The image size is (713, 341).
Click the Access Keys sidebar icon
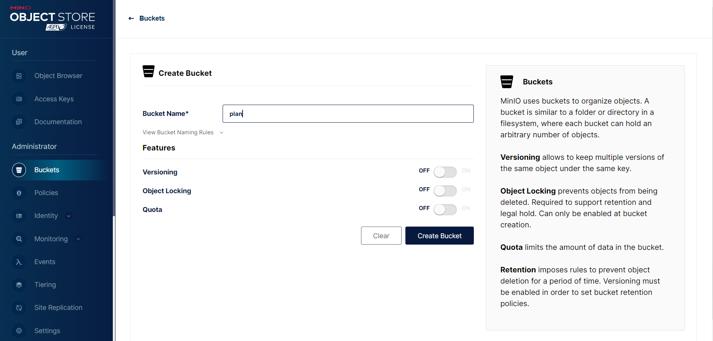pyautogui.click(x=19, y=99)
